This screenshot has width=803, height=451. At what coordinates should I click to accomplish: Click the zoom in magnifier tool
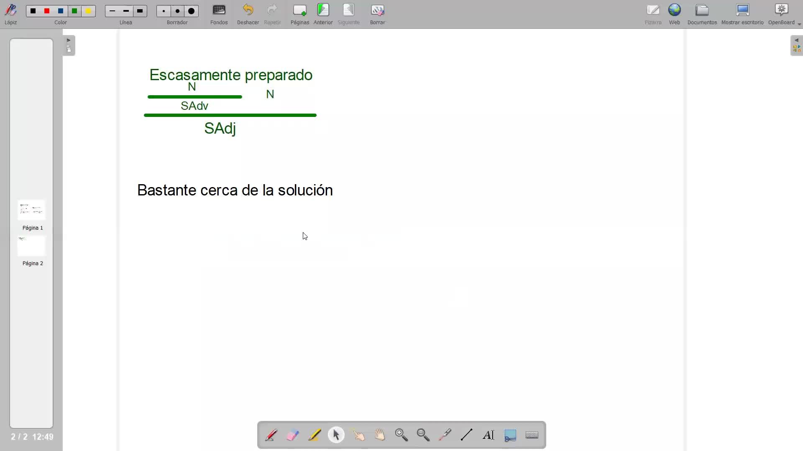pyautogui.click(x=401, y=435)
